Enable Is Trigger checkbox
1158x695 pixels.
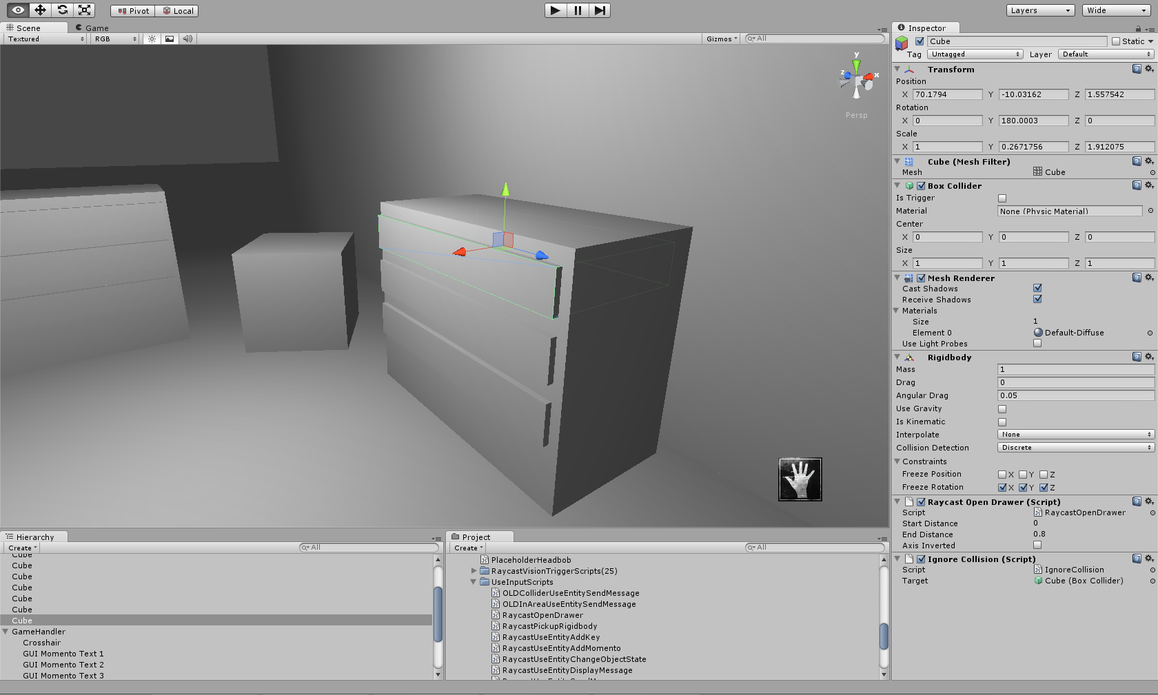(1002, 198)
